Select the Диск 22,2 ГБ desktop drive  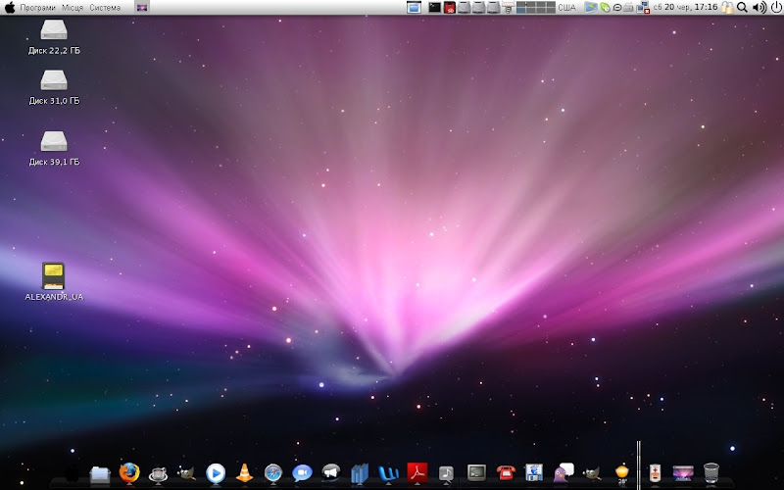[54, 36]
